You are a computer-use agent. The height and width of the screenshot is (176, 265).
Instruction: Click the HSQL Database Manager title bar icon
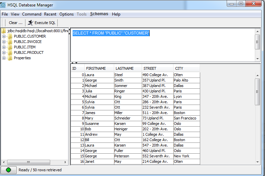point(3,5)
